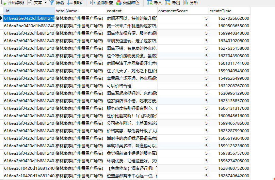Click the content cell starting '这家酒店很不错'
The image size is (275, 180).
(x=132, y=101)
